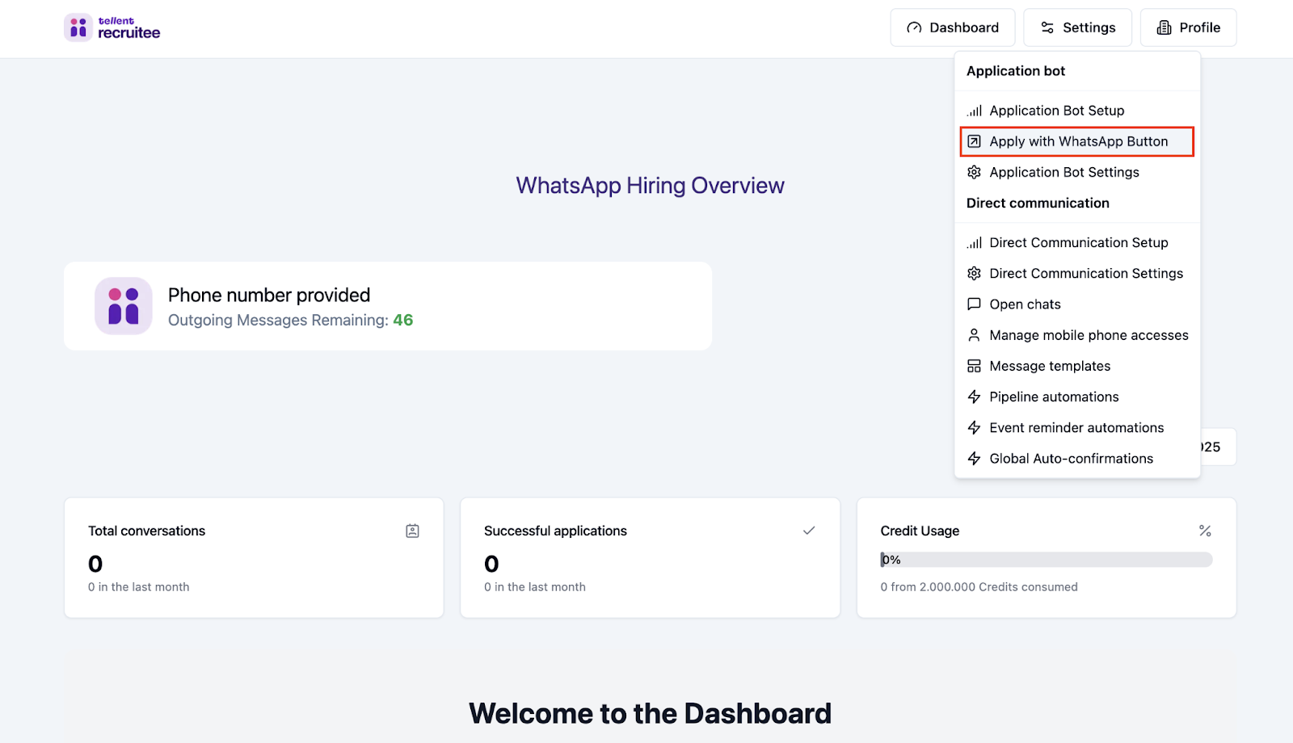This screenshot has height=743, width=1293.
Task: Click the Event reminder automations lightning icon
Action: [974, 427]
